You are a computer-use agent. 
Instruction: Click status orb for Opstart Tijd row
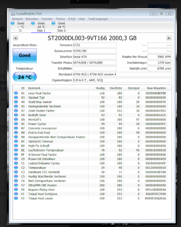(x=16, y=97)
